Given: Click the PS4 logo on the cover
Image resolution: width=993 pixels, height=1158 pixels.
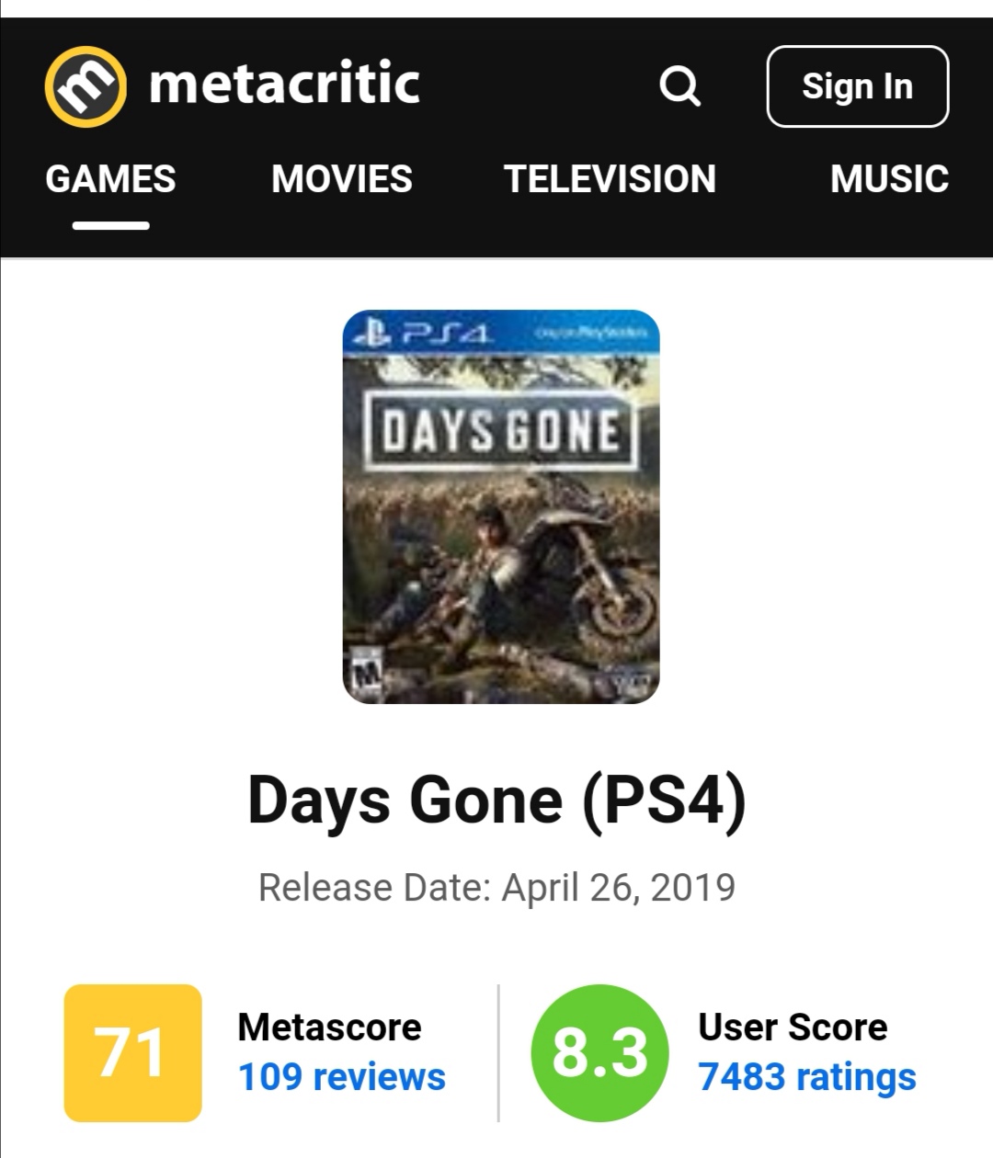Looking at the screenshot, I should click(425, 334).
